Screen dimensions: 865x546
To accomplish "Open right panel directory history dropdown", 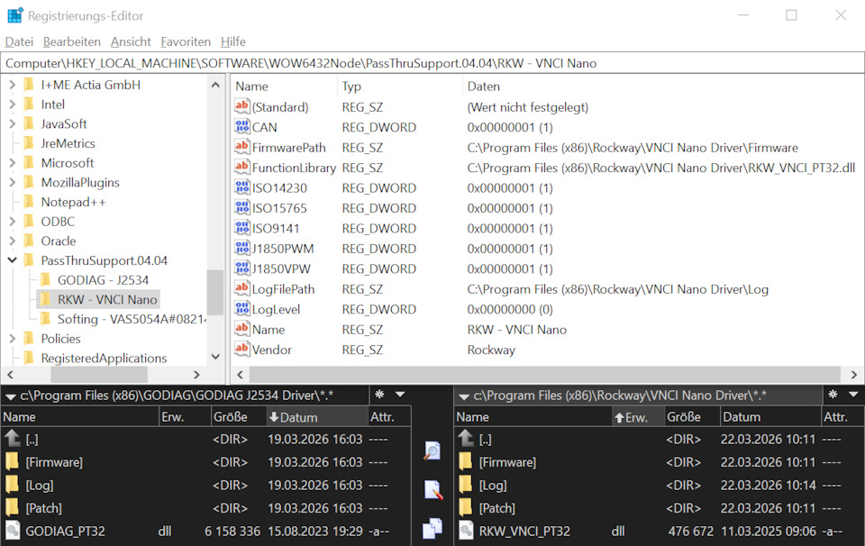I will coord(853,395).
